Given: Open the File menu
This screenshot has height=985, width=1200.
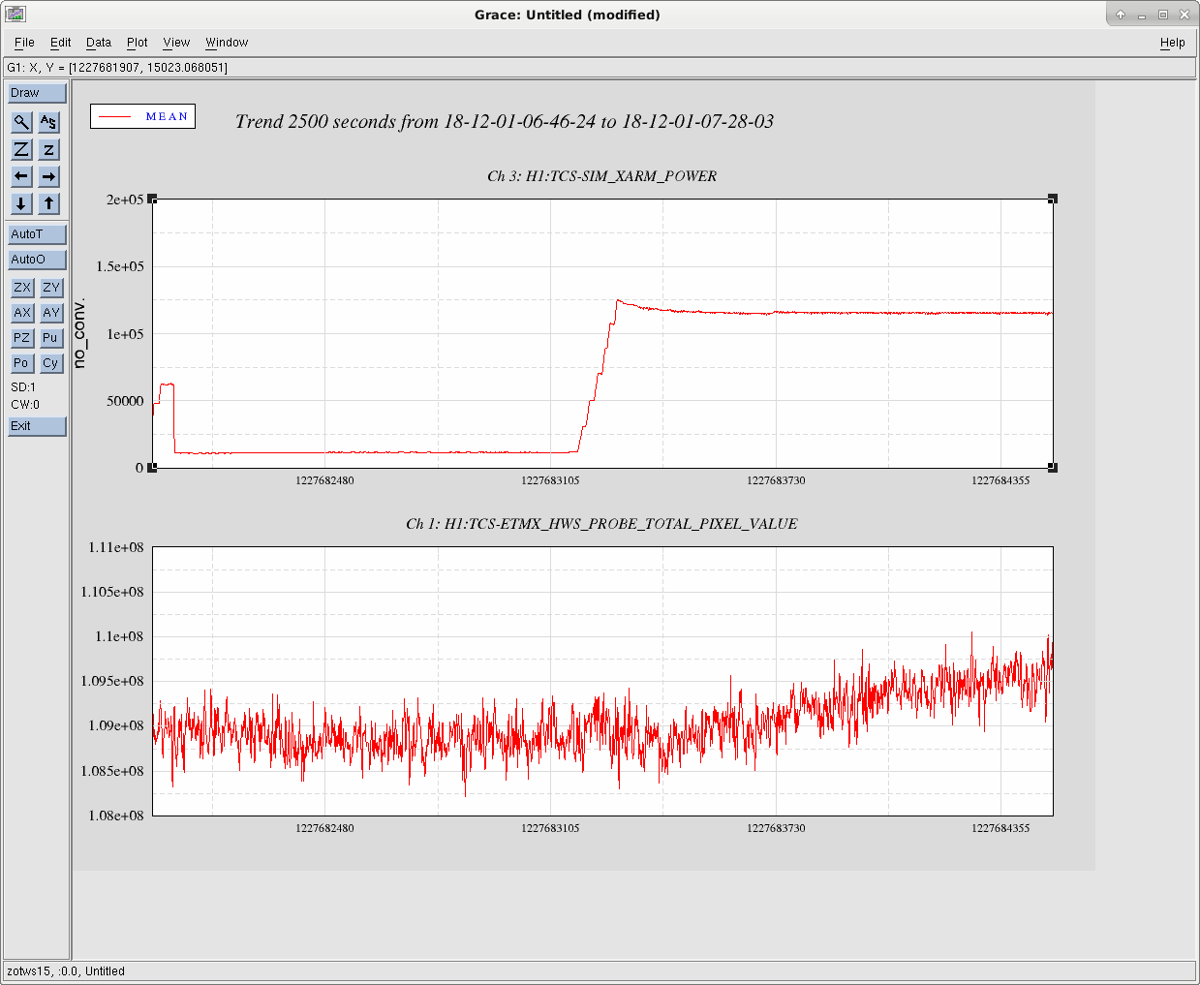Looking at the screenshot, I should pos(24,43).
